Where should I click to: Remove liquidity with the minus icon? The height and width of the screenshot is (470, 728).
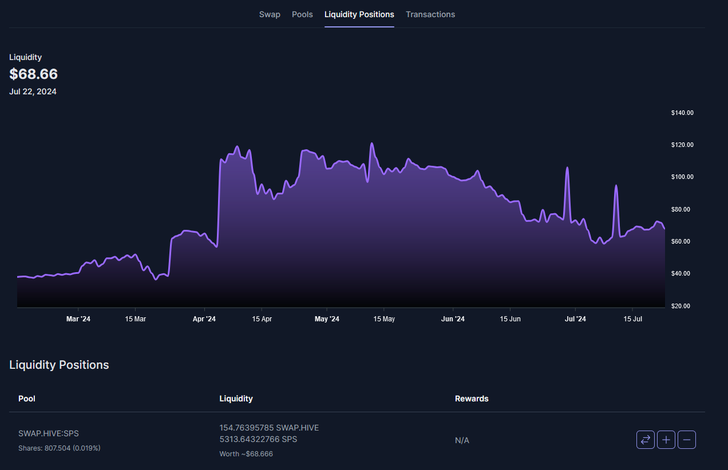[687, 440]
